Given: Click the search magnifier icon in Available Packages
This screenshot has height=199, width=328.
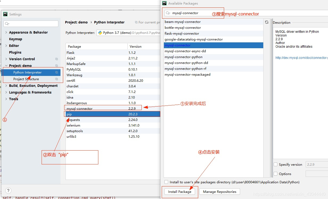Looking at the screenshot, I should tap(168, 13).
